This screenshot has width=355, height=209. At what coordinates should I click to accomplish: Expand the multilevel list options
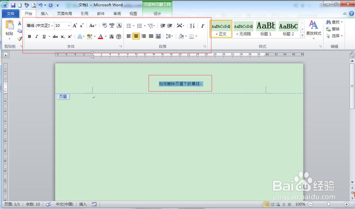154,26
